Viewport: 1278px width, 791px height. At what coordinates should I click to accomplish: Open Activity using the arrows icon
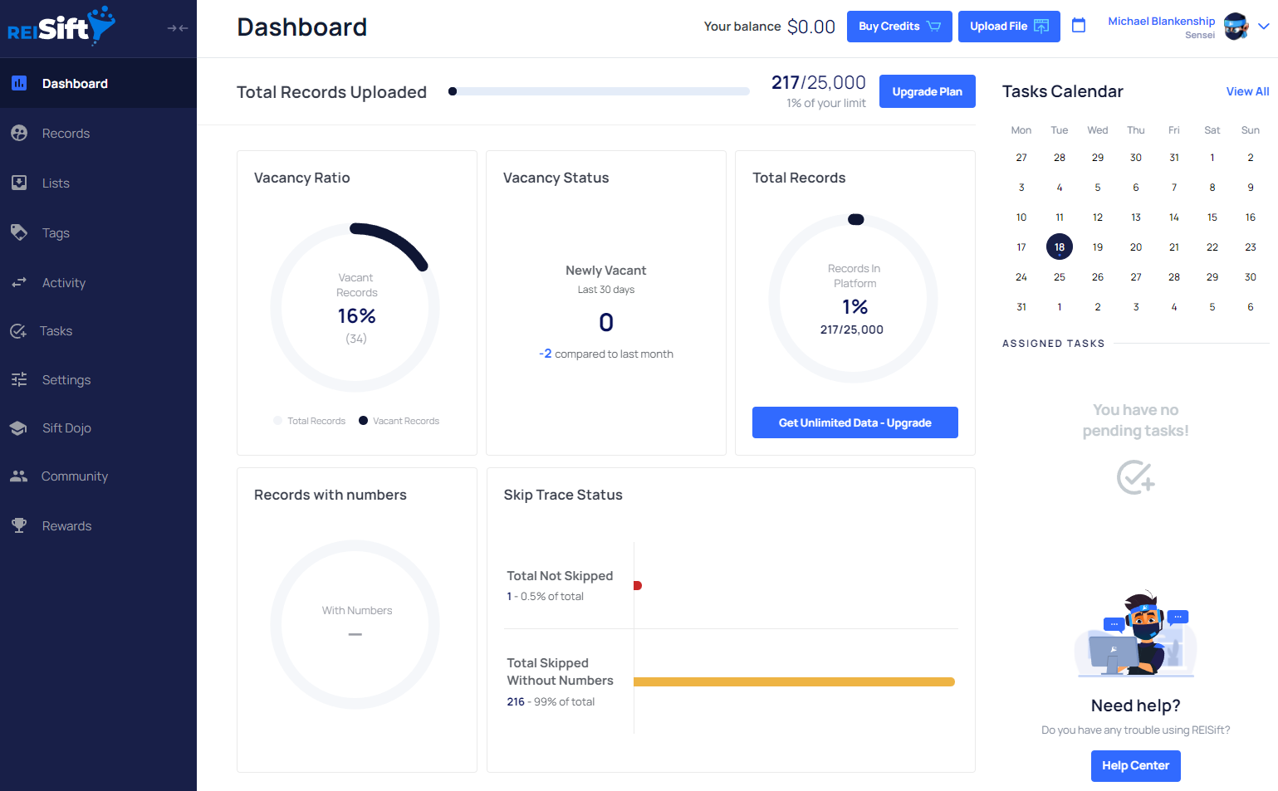[x=19, y=283]
